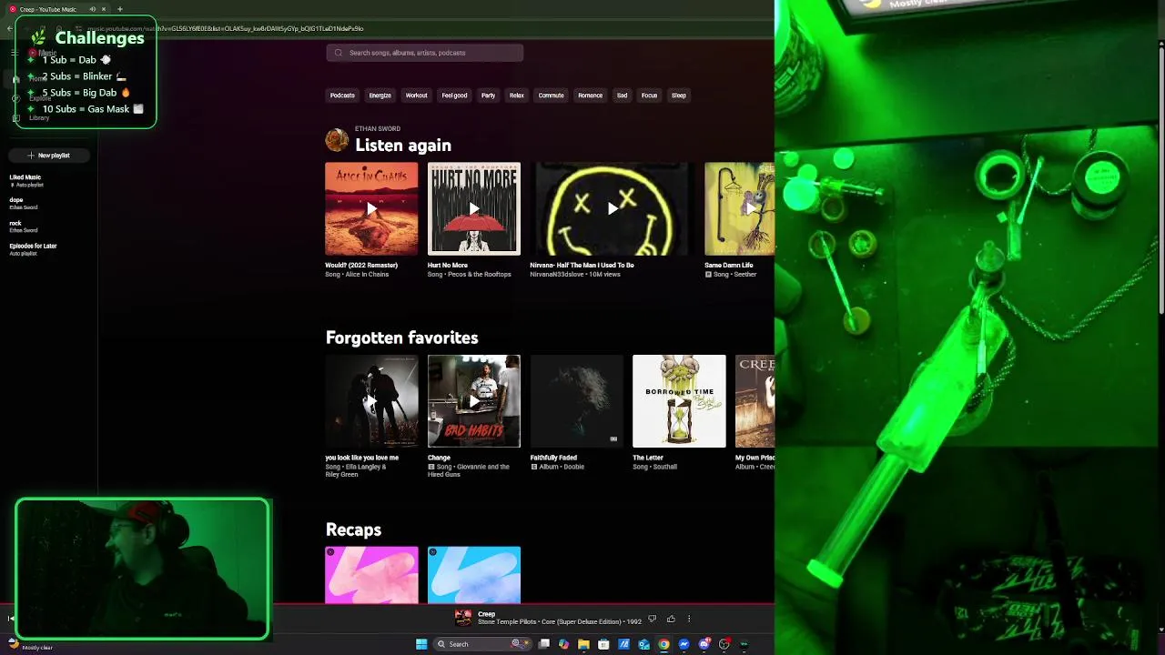Play Hurt No More from its thumbnail
The image size is (1165, 655).
474,209
